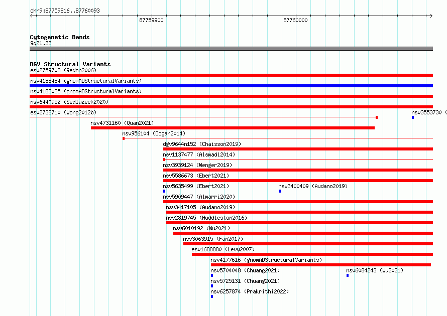Click small blue marker under nsv3400409
The image size is (447, 316).
click(x=280, y=191)
